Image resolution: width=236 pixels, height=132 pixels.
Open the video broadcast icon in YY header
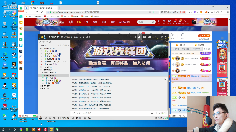[135, 37]
